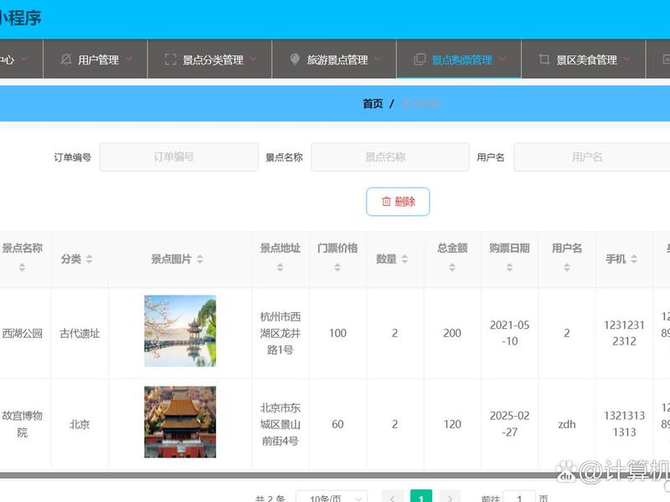Focus the 景点名称 search field

click(x=390, y=157)
